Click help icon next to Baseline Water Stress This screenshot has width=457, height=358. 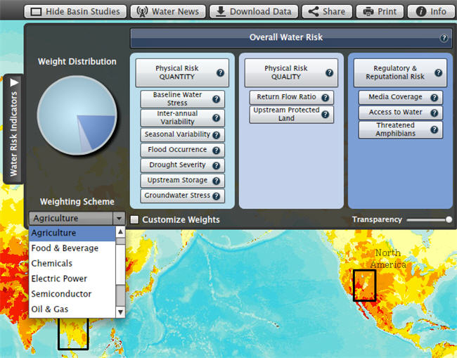[217, 99]
